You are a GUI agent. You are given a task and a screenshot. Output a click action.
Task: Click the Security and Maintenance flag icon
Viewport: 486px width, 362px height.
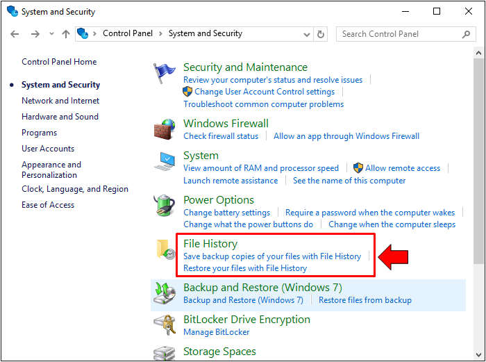165,72
